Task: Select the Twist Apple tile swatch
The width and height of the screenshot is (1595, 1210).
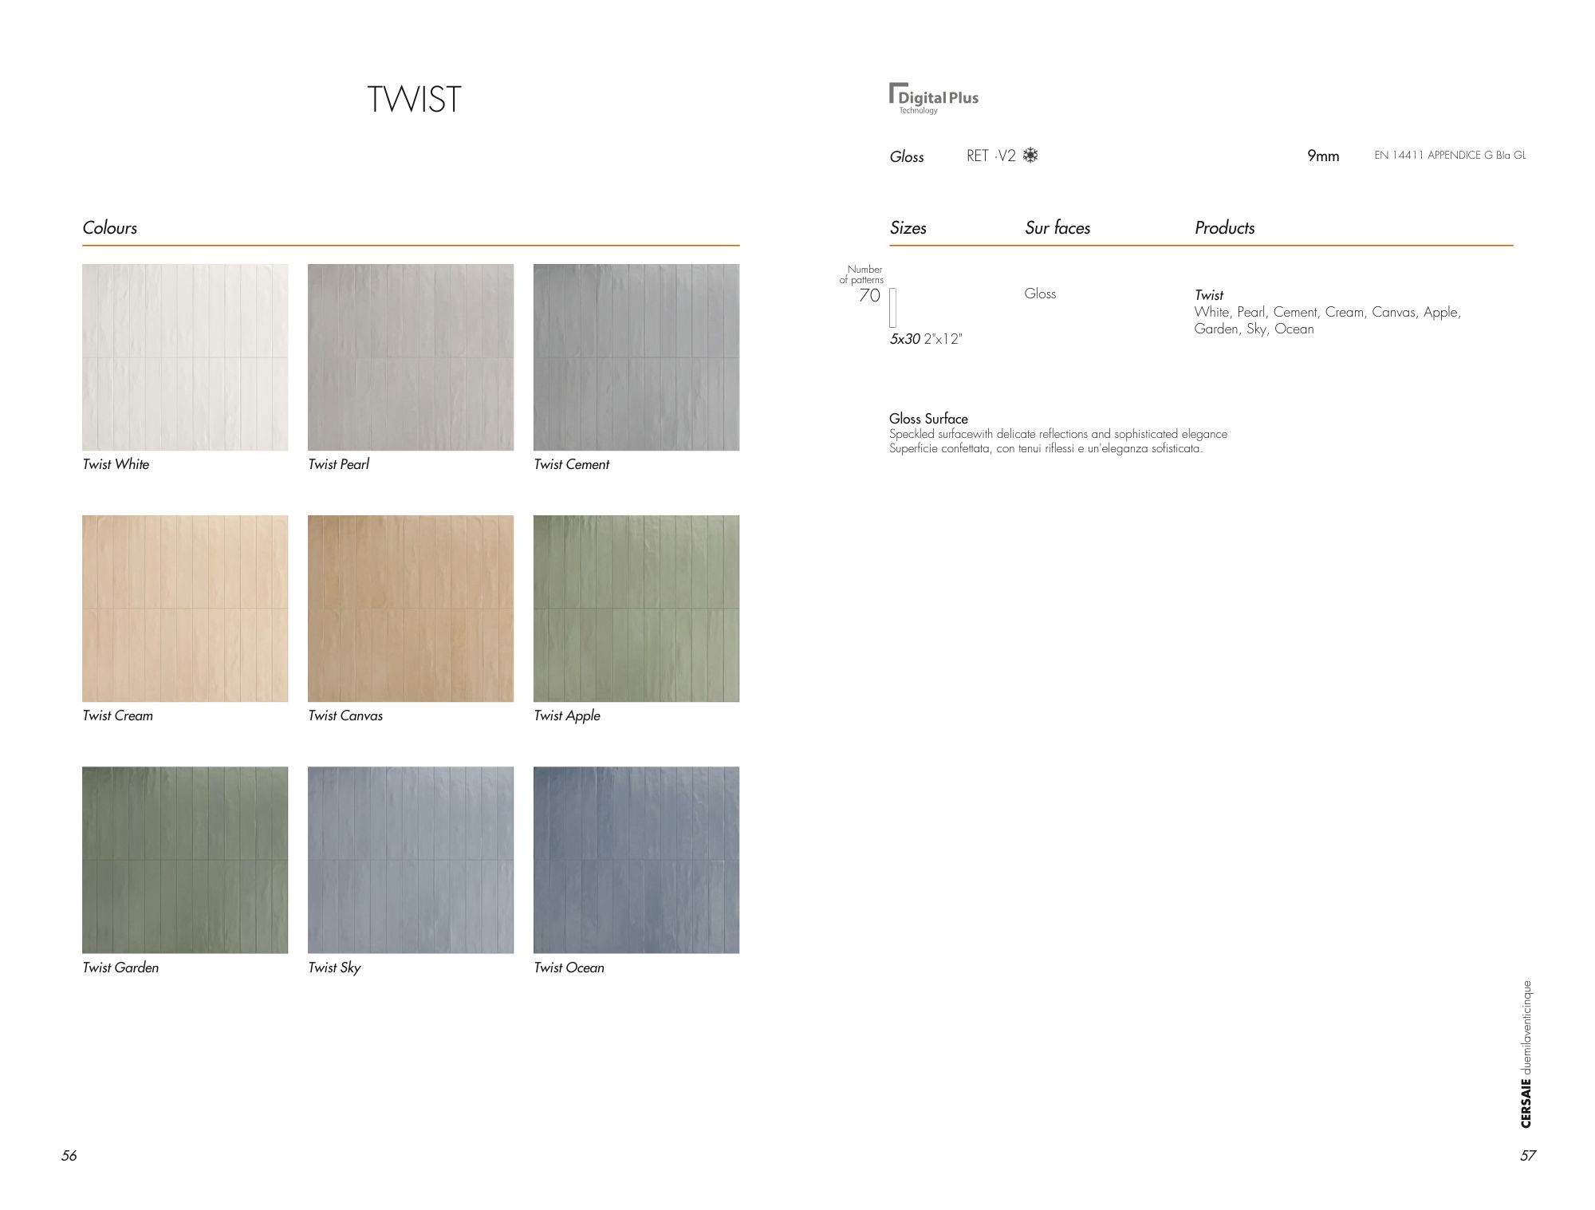Action: pos(636,609)
